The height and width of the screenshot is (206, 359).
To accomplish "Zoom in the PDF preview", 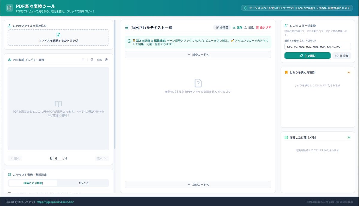I will (x=107, y=60).
